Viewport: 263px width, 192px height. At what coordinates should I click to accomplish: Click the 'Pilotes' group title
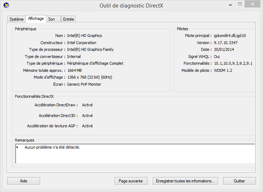(182, 29)
